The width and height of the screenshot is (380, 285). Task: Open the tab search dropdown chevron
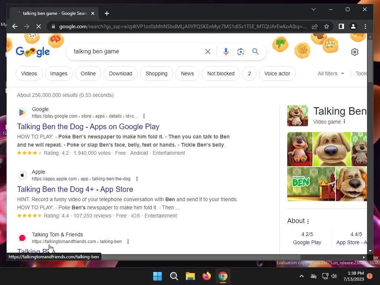[x=313, y=9]
